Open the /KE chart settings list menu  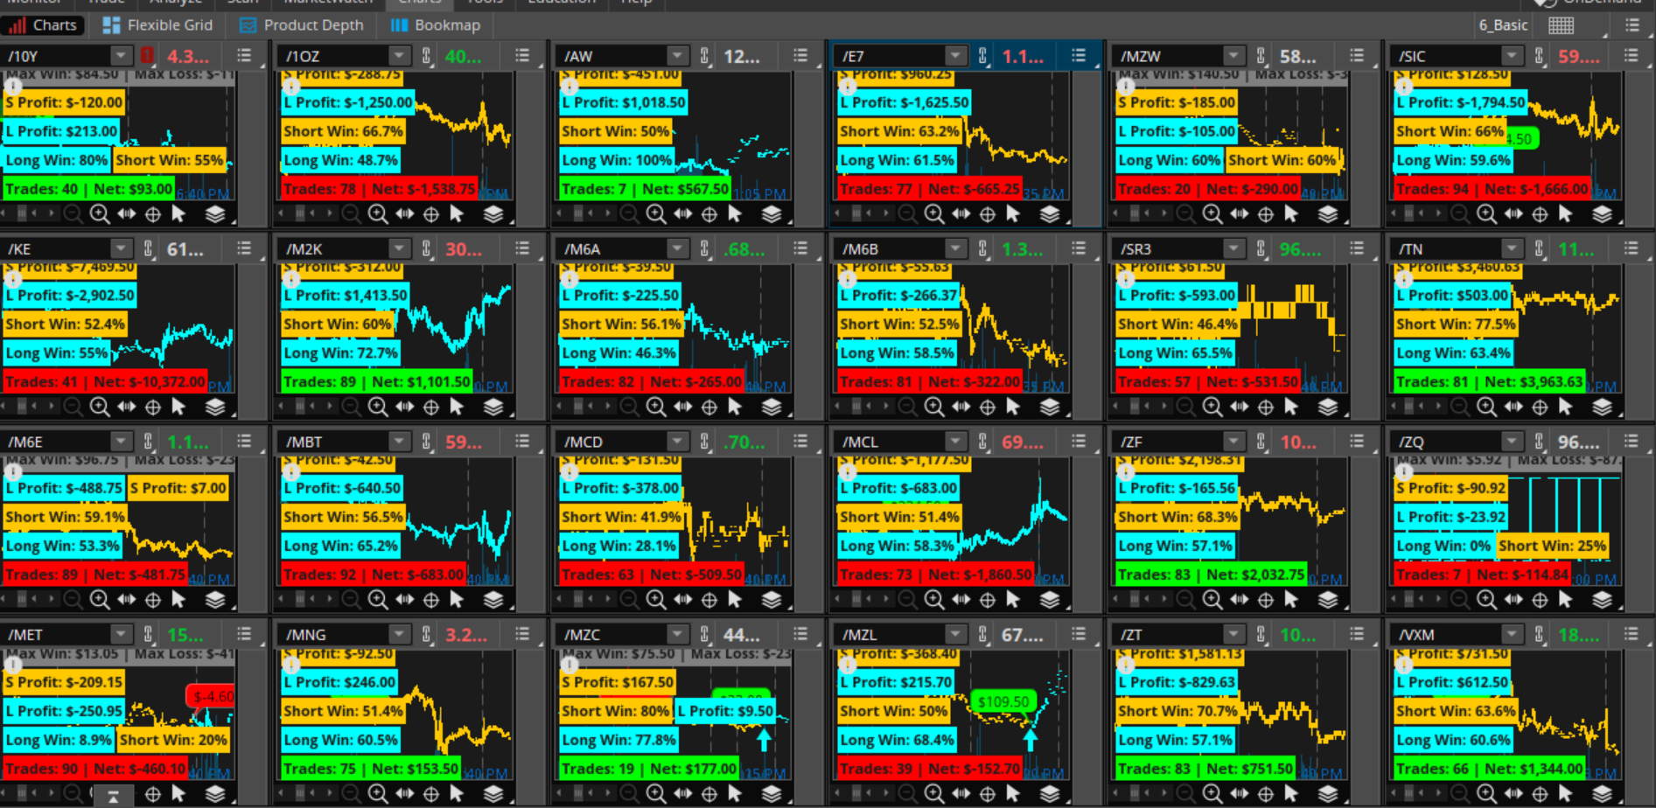[244, 249]
